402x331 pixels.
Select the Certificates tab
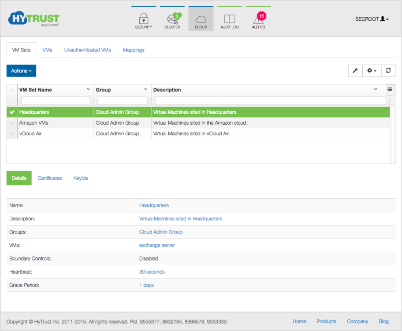(x=50, y=178)
